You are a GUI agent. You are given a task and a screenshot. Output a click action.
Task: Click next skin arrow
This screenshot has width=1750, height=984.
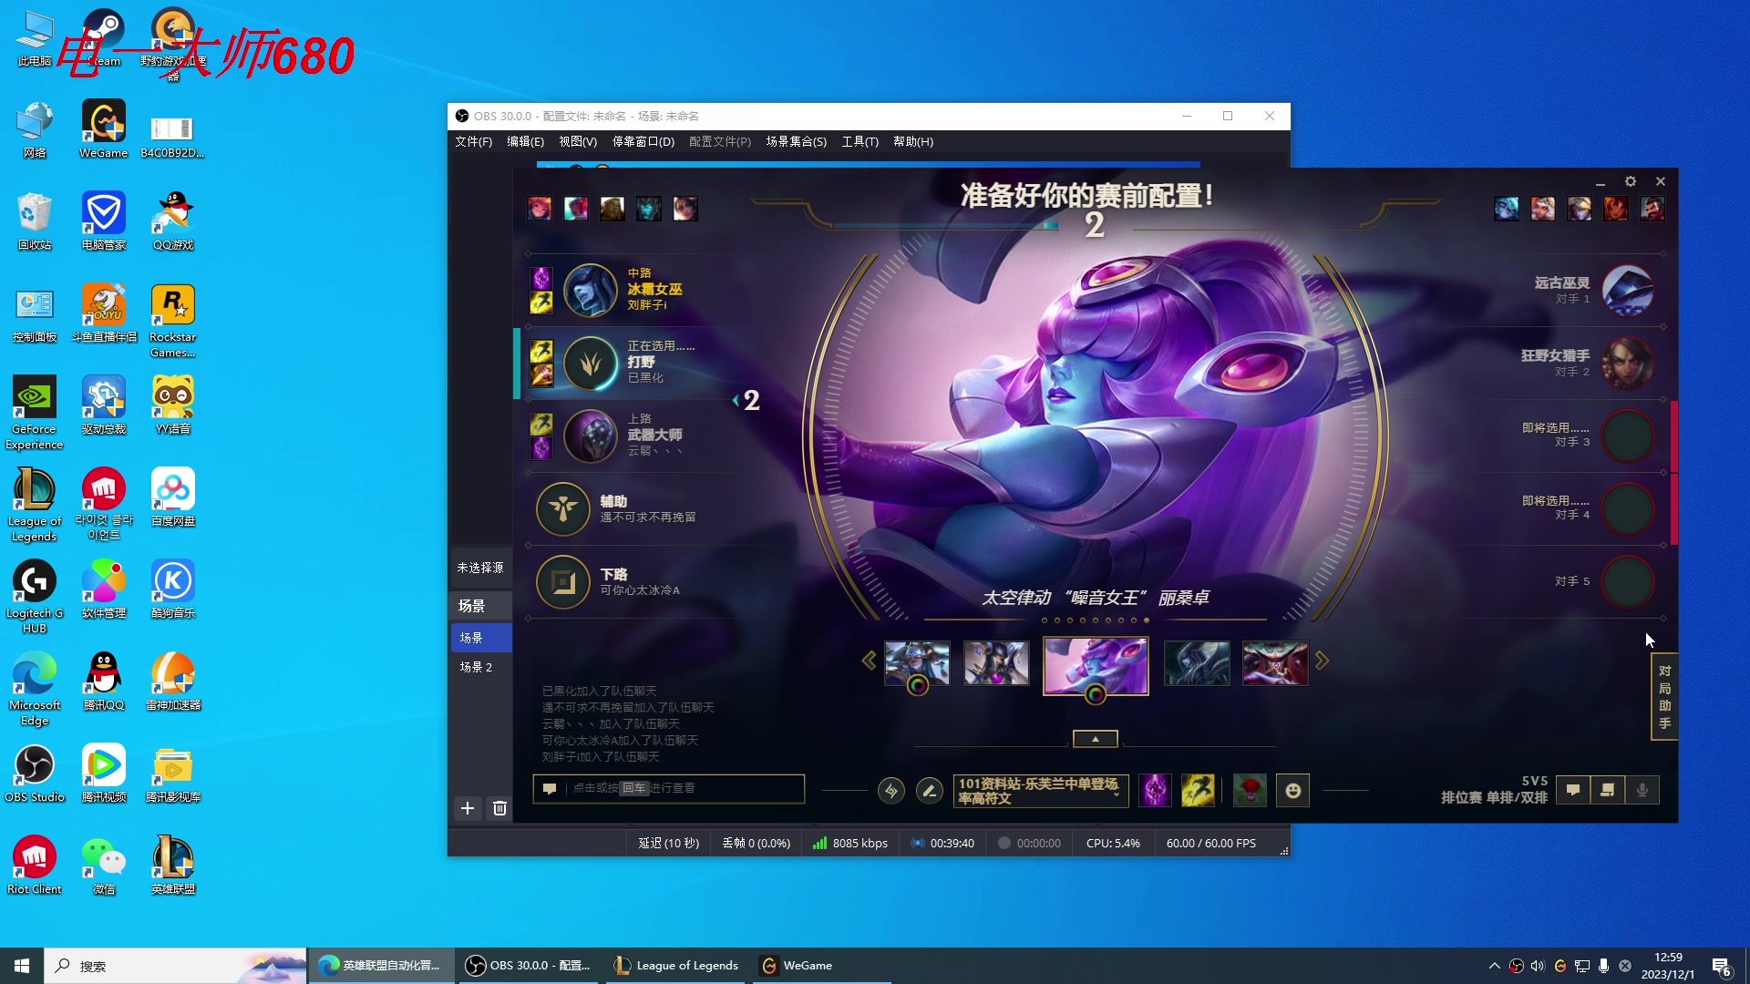[x=1322, y=661]
